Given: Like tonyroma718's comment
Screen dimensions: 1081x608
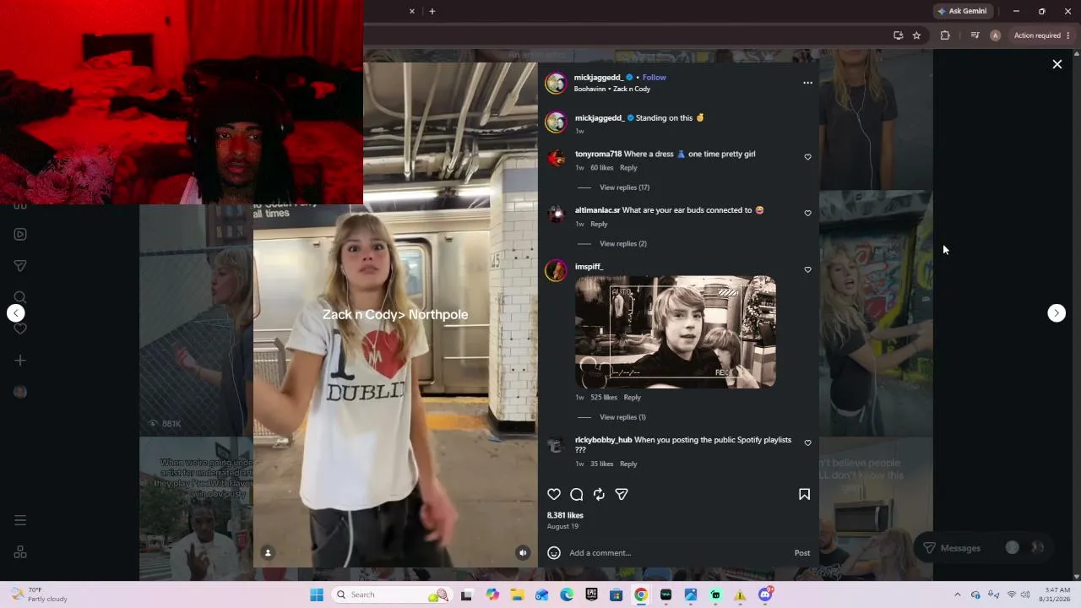Looking at the screenshot, I should 807,157.
